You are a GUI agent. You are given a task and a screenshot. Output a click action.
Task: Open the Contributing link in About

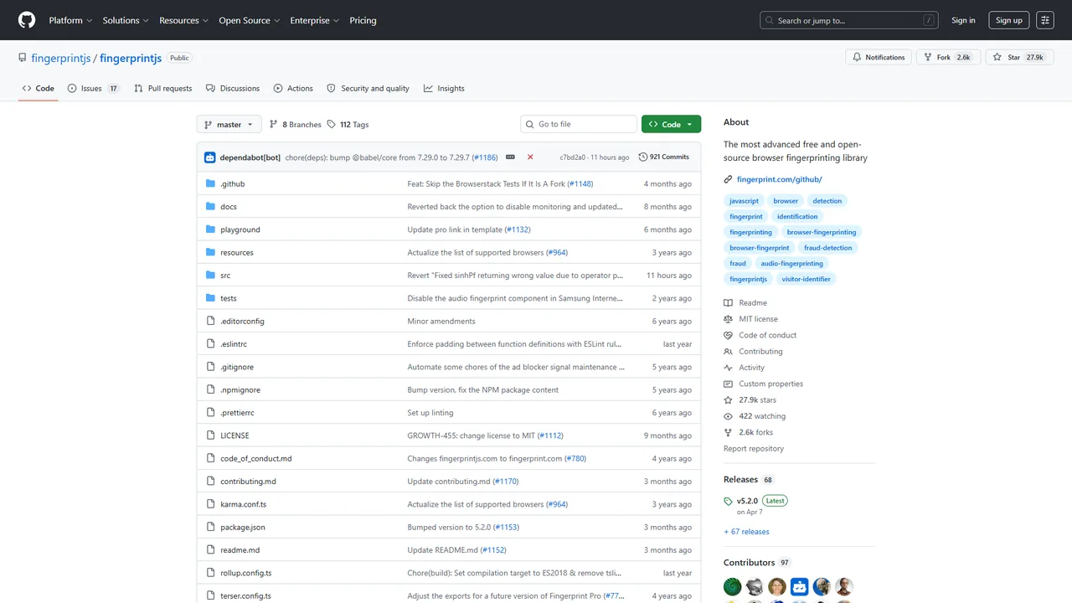point(760,352)
